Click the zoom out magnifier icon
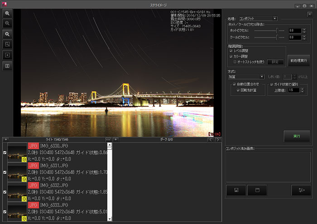This screenshot has width=317, height=224. [7, 23]
